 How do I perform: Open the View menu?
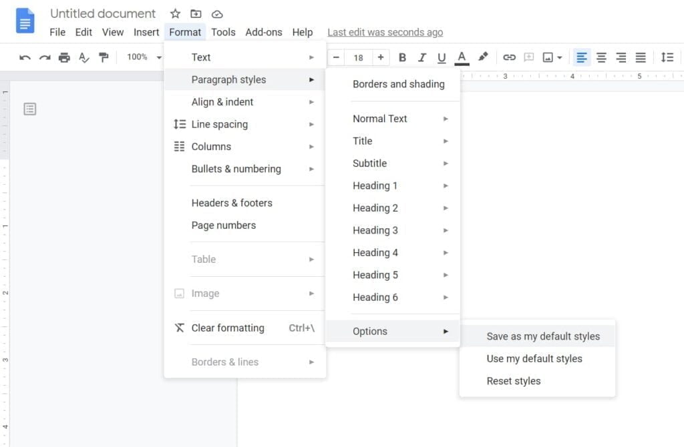112,32
